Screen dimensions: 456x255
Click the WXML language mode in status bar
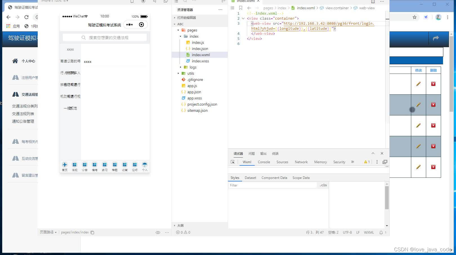click(369, 233)
